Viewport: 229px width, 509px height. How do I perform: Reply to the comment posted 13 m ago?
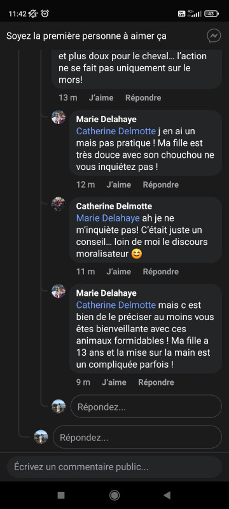coord(143,98)
